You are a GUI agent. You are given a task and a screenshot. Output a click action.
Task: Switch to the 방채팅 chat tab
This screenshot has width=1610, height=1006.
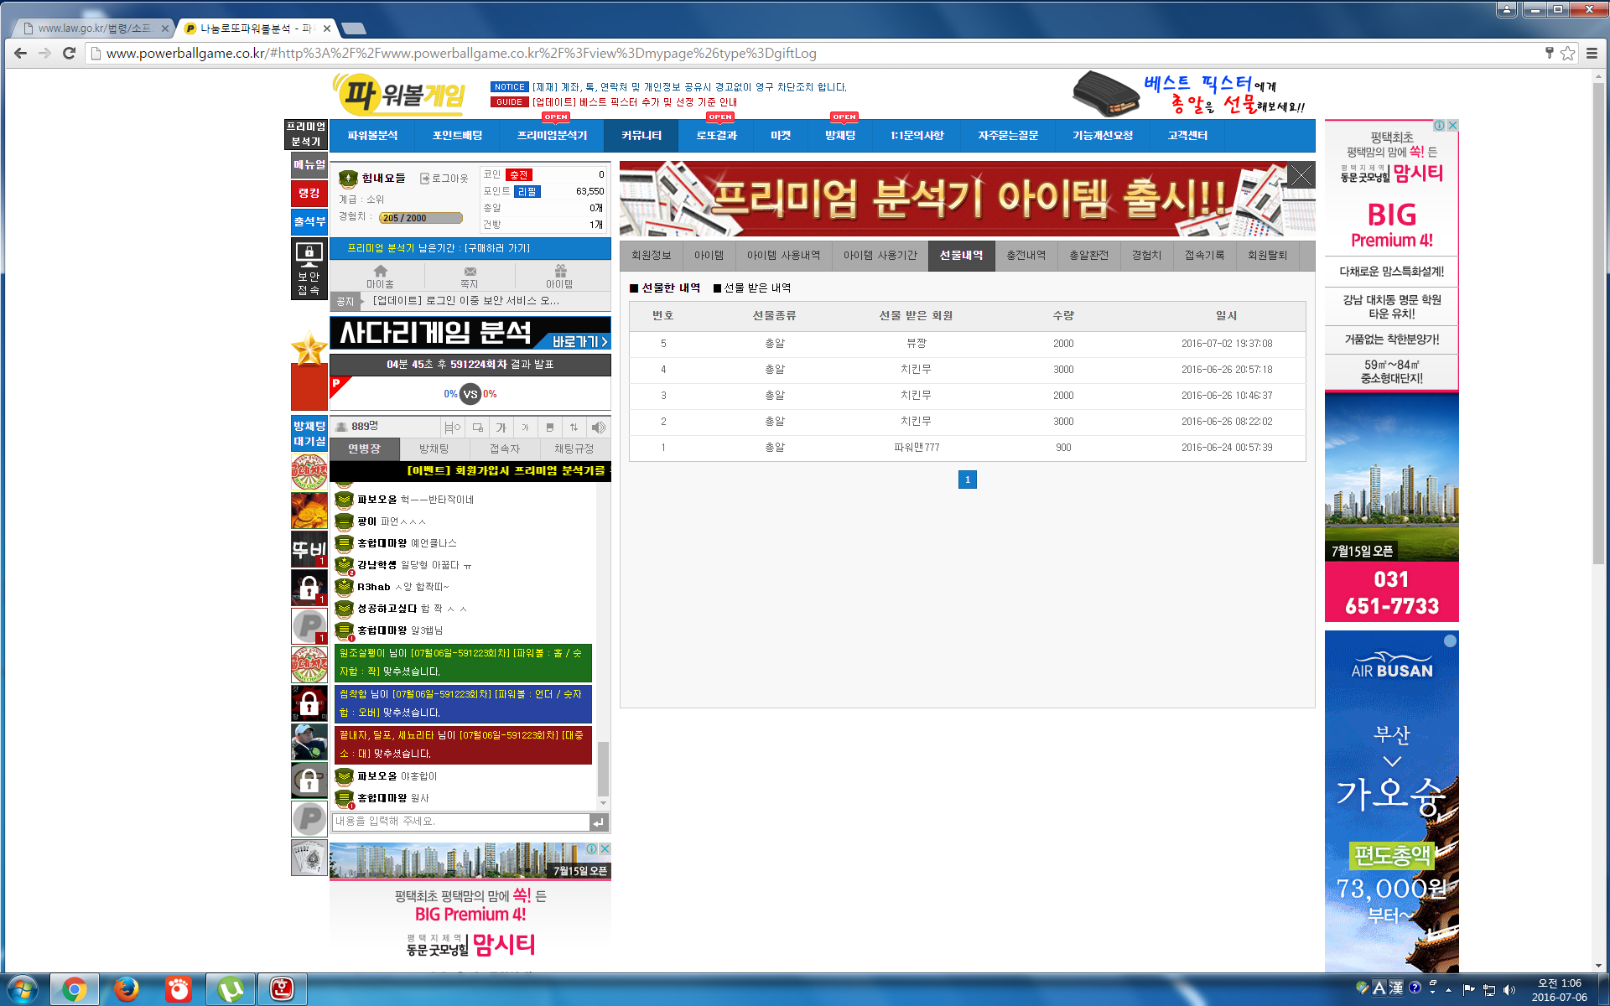pos(434,449)
